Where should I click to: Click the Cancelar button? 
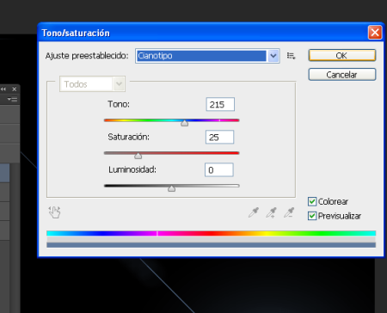[x=341, y=75]
